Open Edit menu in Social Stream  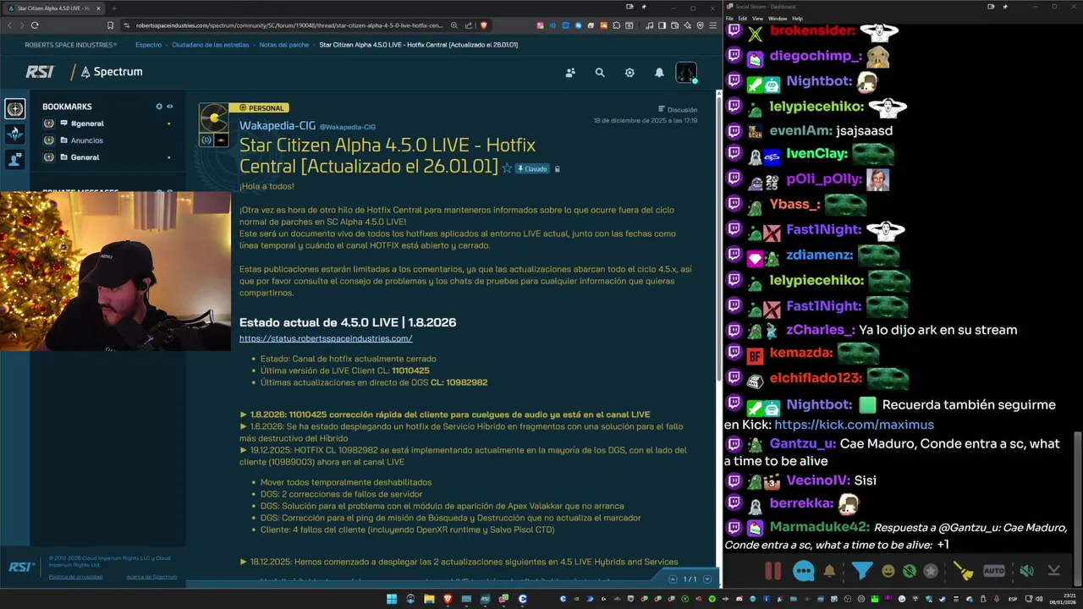click(743, 19)
